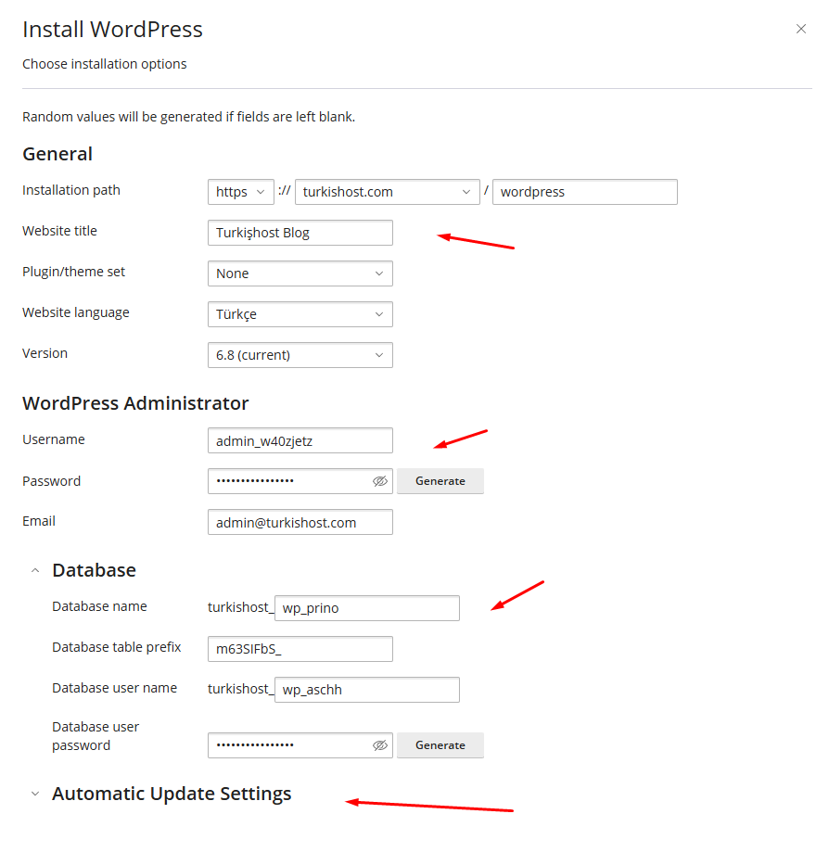Click the Database user name field

click(367, 690)
